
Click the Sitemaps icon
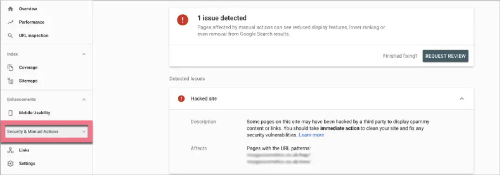coord(10,81)
